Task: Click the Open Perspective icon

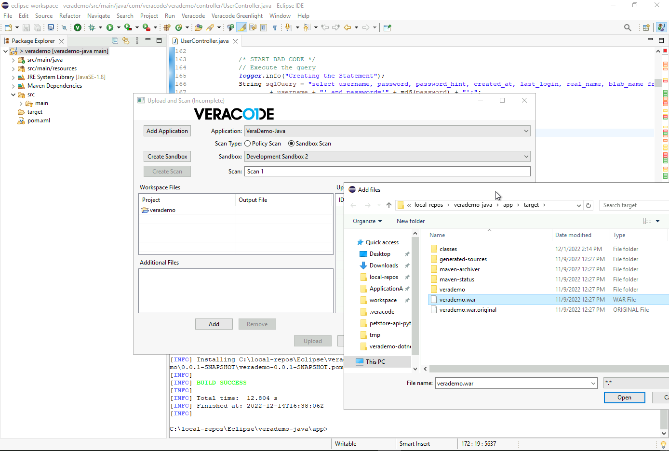Action: (646, 27)
